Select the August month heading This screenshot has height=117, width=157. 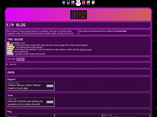11,79
